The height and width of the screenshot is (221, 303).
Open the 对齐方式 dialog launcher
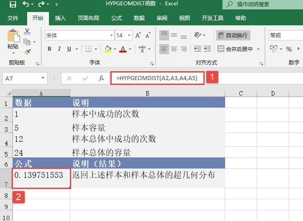[x=261, y=64]
